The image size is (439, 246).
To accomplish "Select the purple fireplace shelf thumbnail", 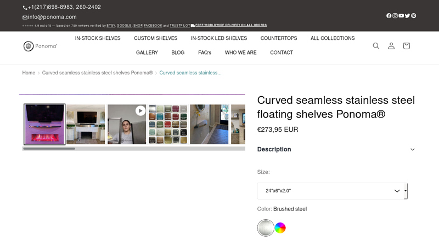I will tap(44, 125).
